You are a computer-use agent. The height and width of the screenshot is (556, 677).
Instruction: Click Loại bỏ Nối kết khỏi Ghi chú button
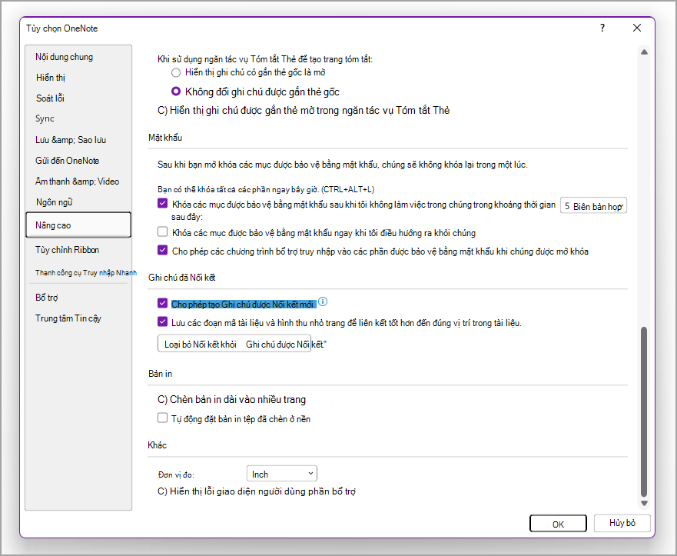click(234, 344)
